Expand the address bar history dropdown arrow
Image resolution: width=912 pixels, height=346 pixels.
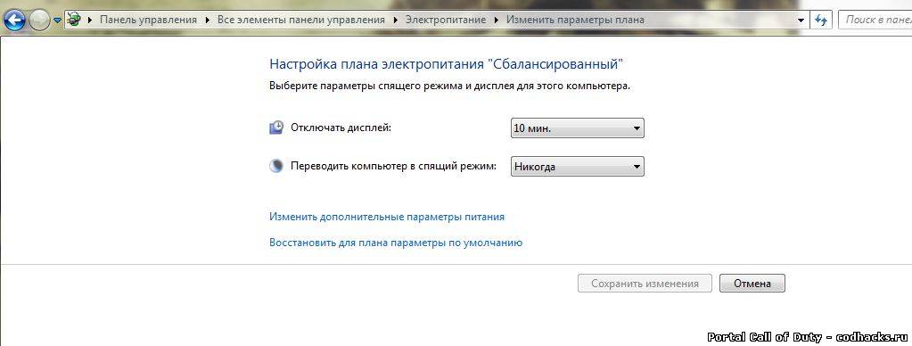(x=802, y=20)
